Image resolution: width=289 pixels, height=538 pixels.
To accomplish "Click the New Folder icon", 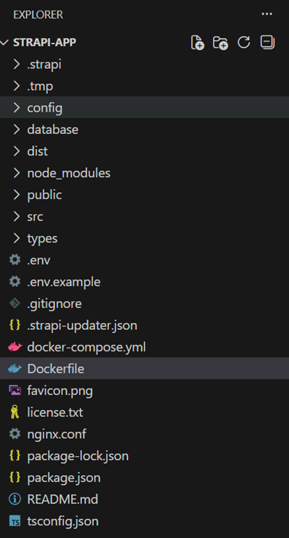I will point(220,43).
